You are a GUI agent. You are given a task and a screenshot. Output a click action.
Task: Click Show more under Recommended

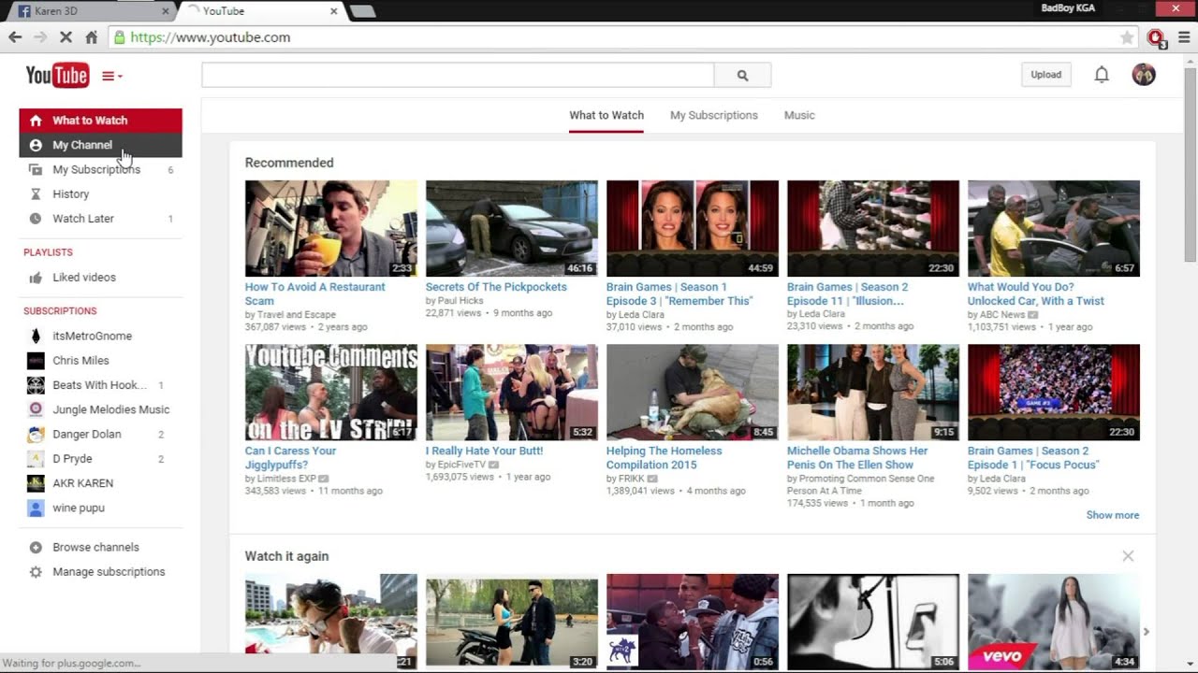point(1113,515)
